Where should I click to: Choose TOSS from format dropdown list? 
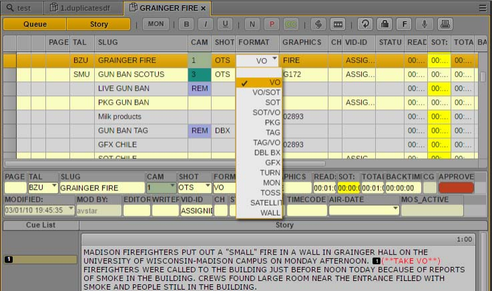coord(259,192)
